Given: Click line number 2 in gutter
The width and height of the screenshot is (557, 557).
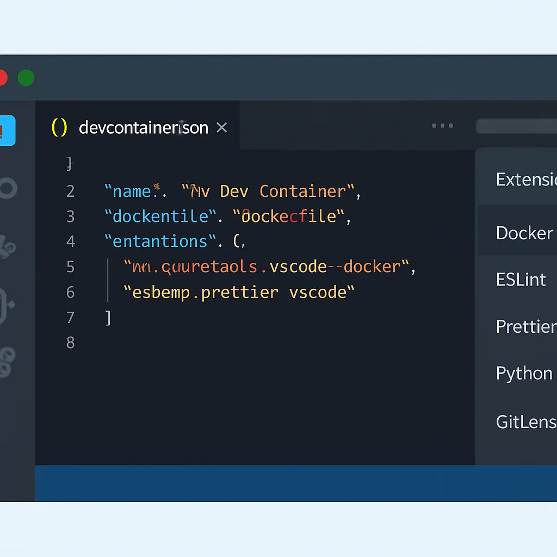Looking at the screenshot, I should (x=71, y=191).
